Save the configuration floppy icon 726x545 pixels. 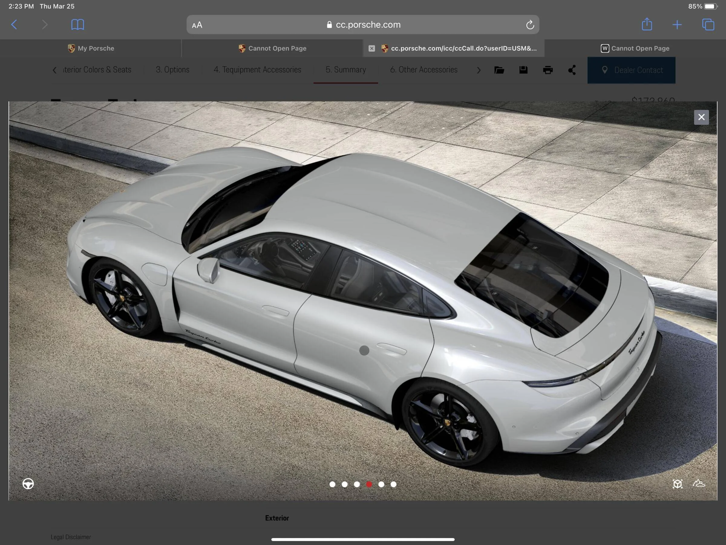[523, 70]
